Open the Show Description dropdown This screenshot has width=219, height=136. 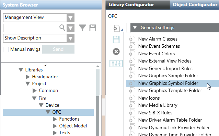coord(70,38)
